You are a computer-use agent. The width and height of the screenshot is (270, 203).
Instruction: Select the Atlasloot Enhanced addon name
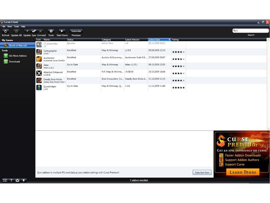point(53,72)
